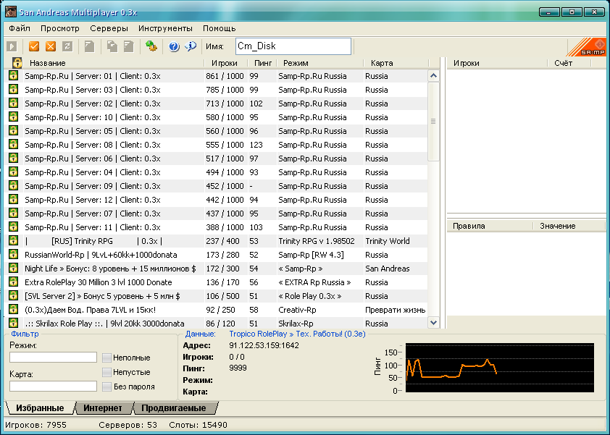Sort servers by the Режим column header
The width and height of the screenshot is (610, 435).
(320, 63)
